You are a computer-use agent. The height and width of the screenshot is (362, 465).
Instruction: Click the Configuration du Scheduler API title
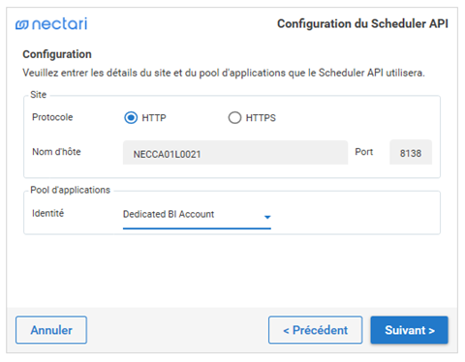click(362, 24)
